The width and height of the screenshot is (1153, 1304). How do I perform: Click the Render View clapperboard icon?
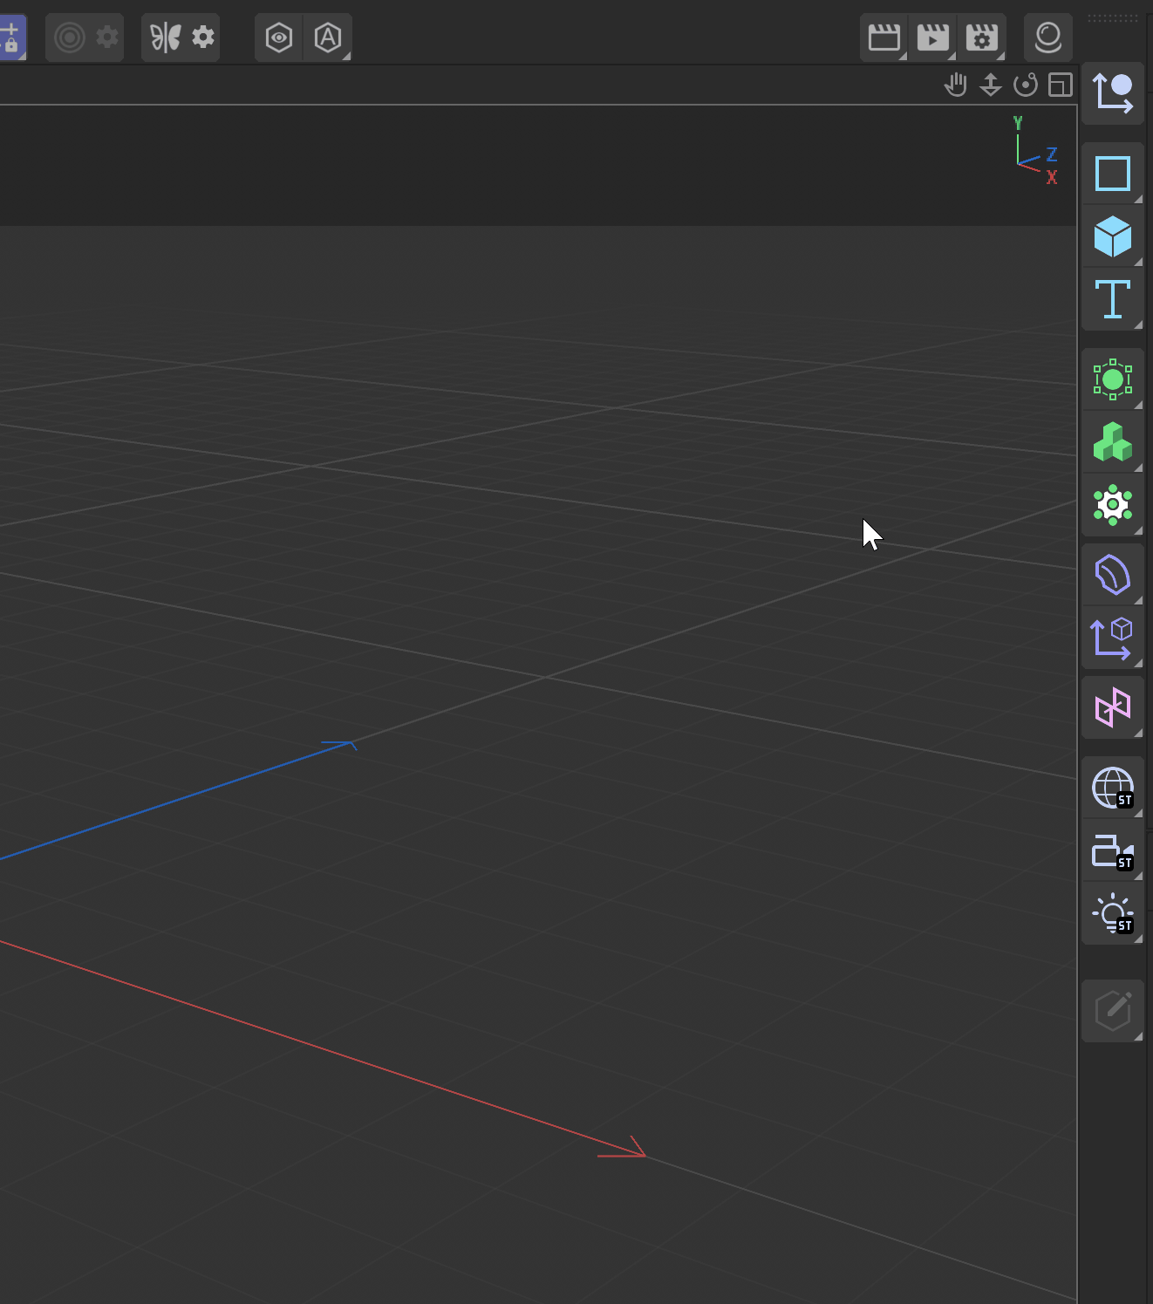point(884,38)
